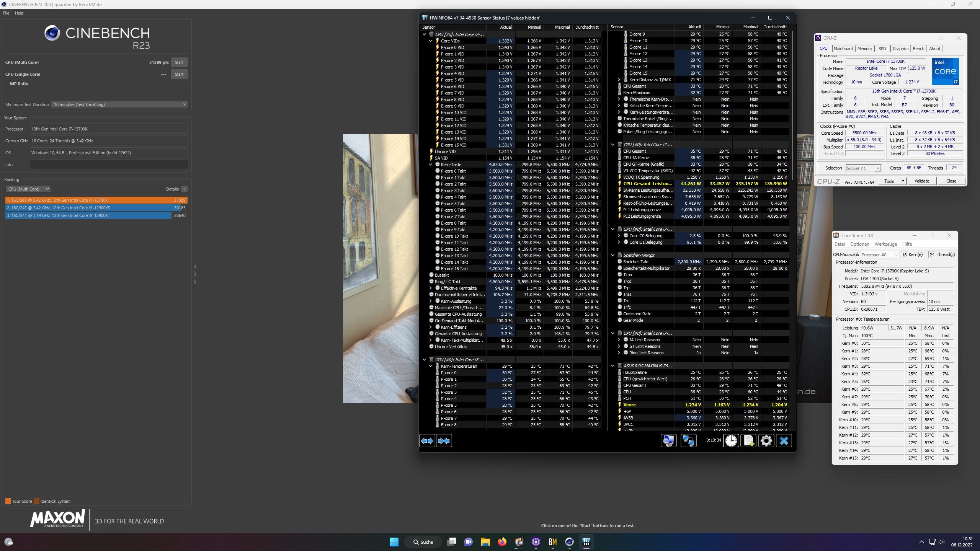
Task: Open Core Temp Datei menu
Action: [x=840, y=244]
